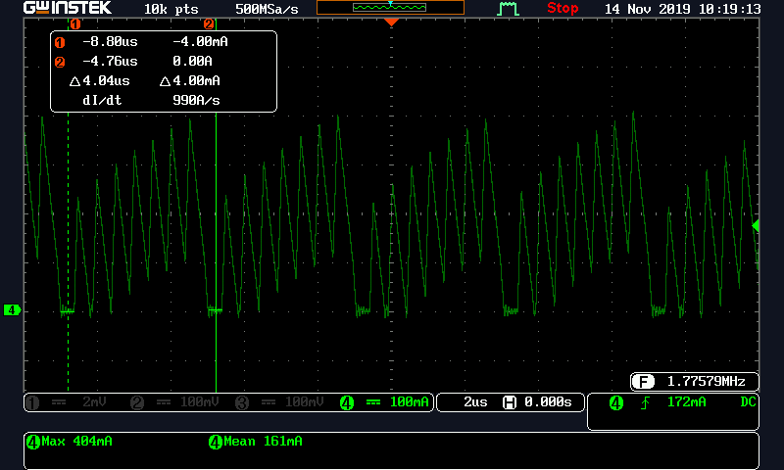Screen dimensions: 784x470
Task: Click the GW INSTEK logo
Action: pos(68,8)
